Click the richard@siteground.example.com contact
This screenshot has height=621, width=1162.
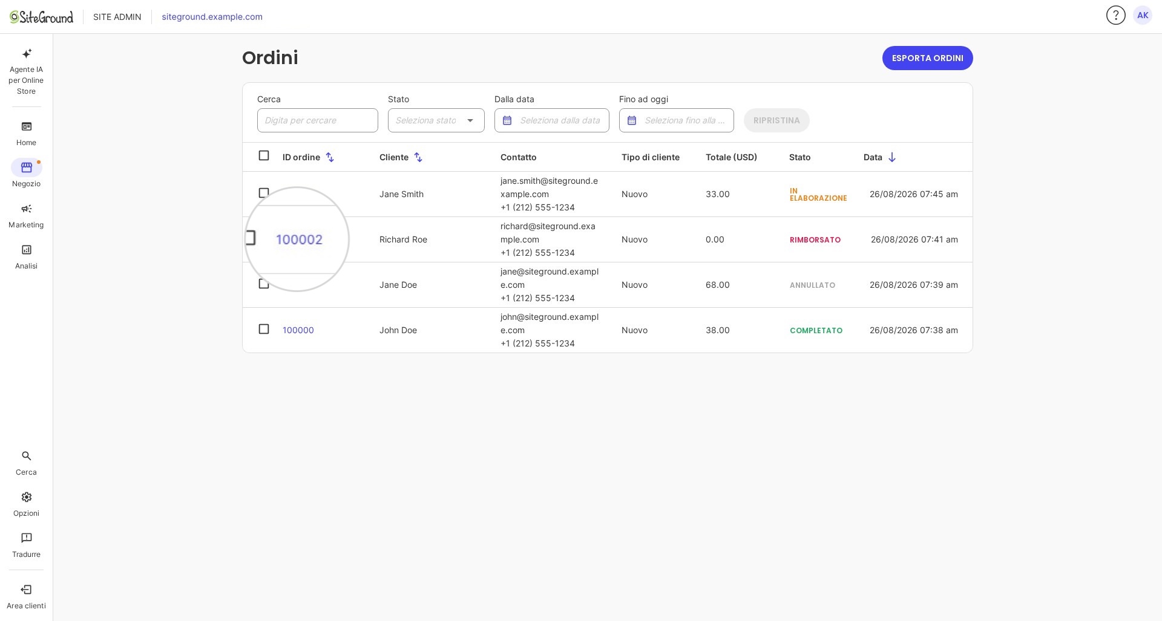point(548,233)
